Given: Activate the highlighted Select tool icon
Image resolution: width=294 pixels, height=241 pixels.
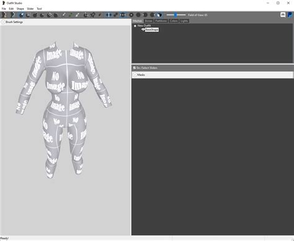Looking at the screenshot, I should pos(21,15).
